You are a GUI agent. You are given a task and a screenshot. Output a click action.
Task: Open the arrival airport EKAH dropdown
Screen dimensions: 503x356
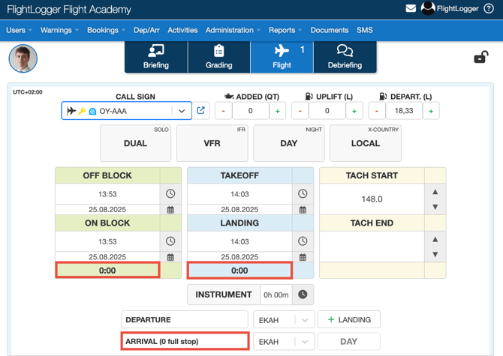(283, 342)
